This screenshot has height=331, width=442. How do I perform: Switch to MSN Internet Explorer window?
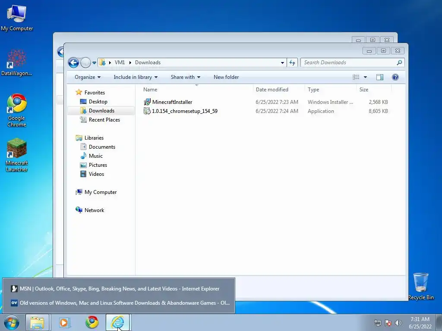coord(119,289)
